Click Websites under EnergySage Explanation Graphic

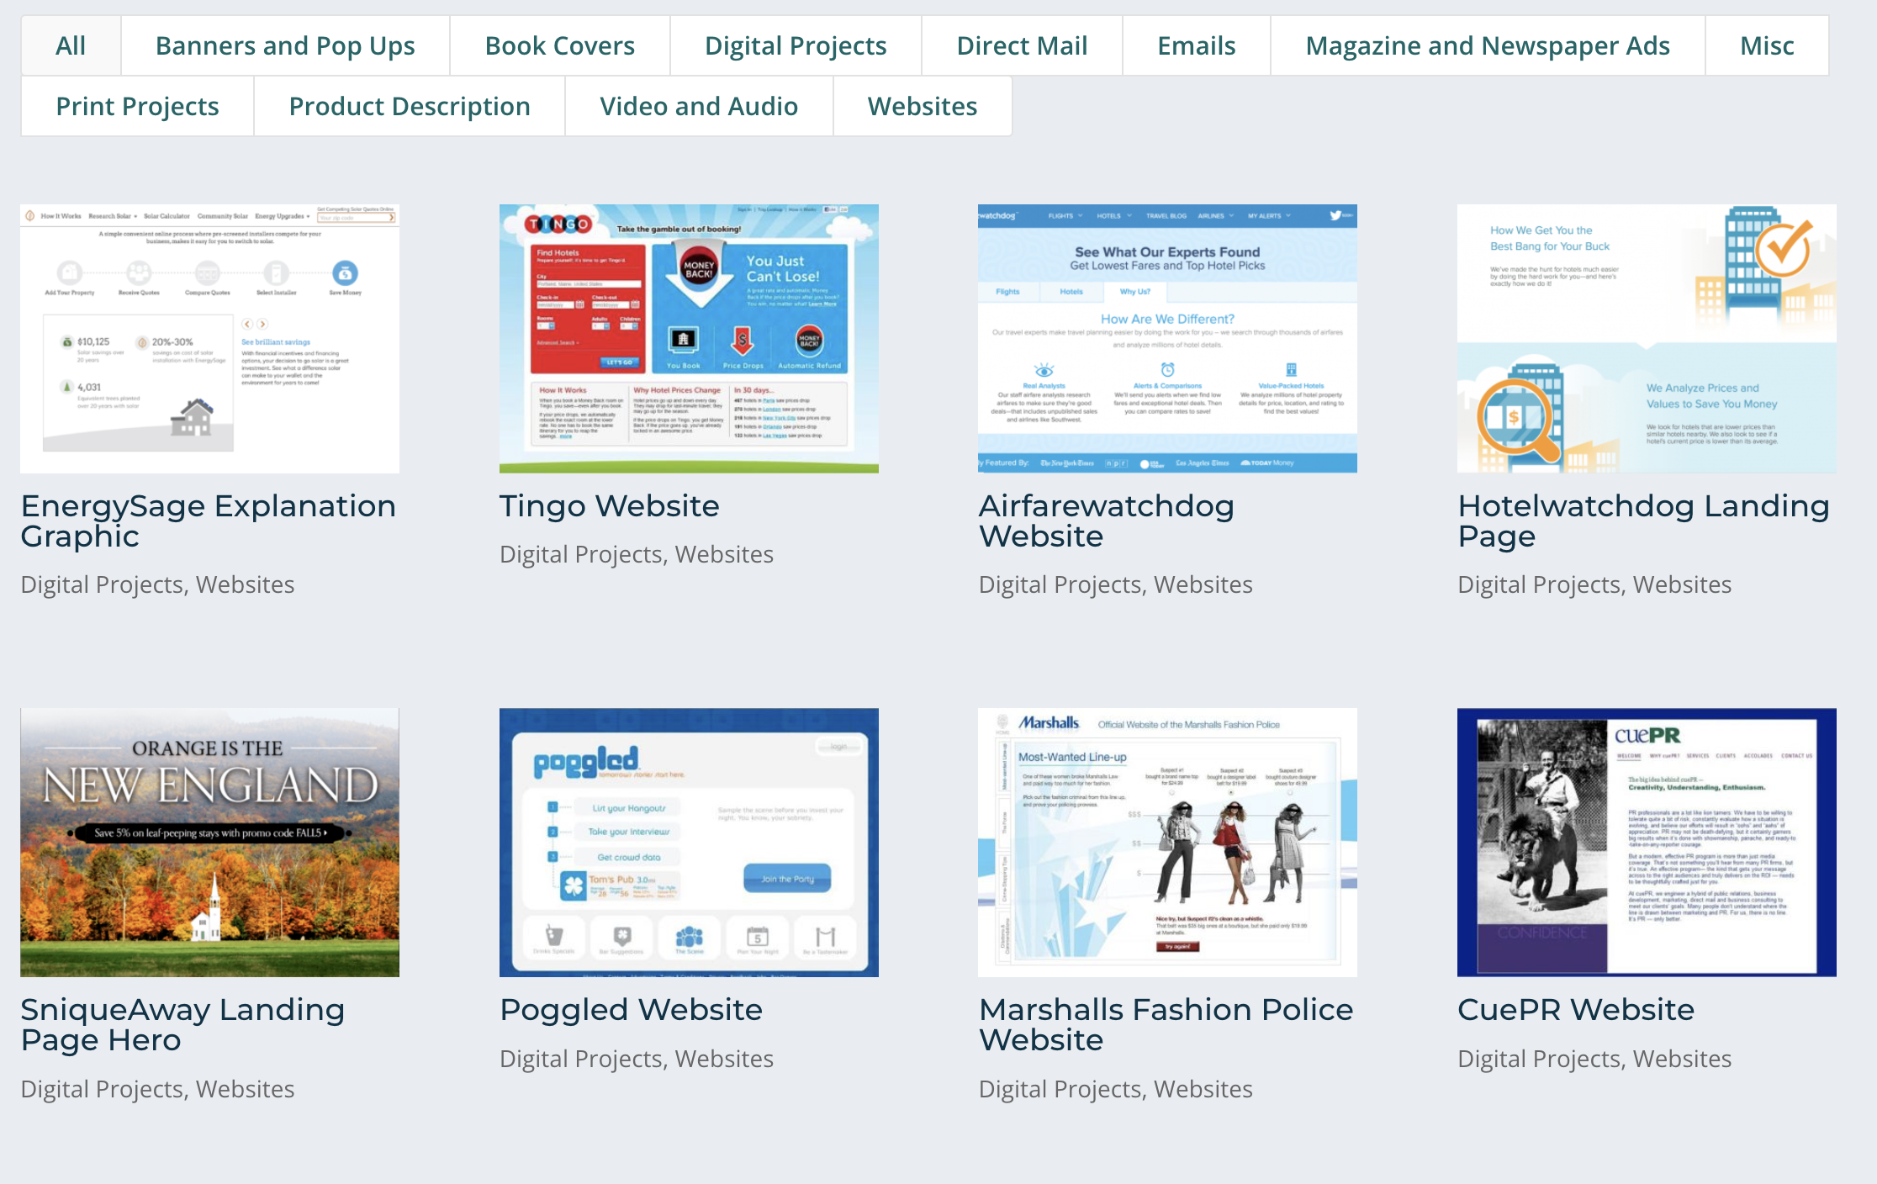pyautogui.click(x=245, y=585)
